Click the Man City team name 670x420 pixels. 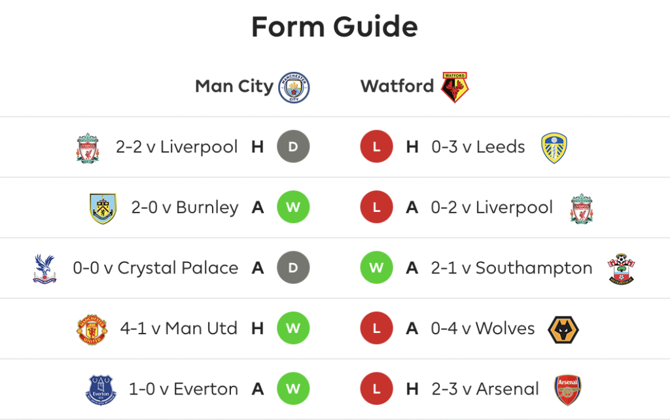234,86
